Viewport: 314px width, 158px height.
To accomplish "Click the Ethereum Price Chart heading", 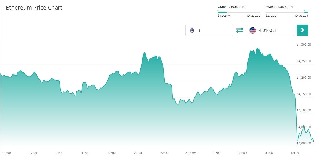I will pyautogui.click(x=34, y=8).
